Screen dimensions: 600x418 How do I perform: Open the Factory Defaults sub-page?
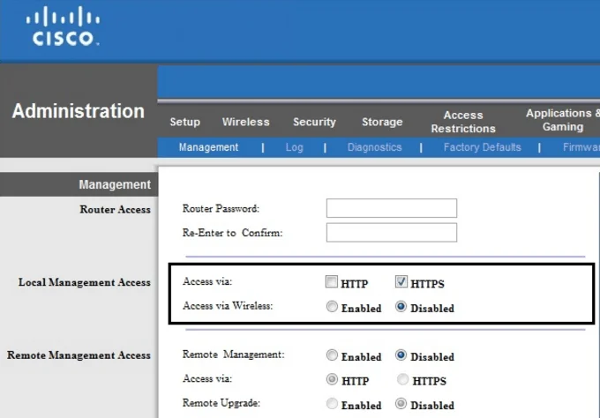tap(482, 147)
